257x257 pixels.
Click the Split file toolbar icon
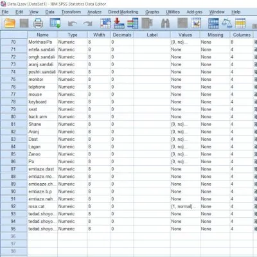click(x=213, y=23)
